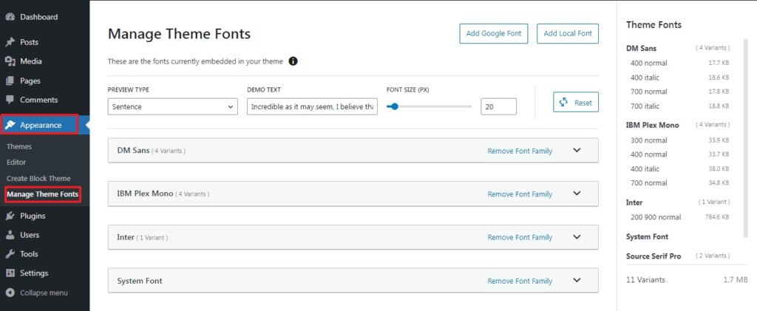The width and height of the screenshot is (757, 311).
Task: Click IBM Plex Mono 400 italic variant
Action: (645, 168)
